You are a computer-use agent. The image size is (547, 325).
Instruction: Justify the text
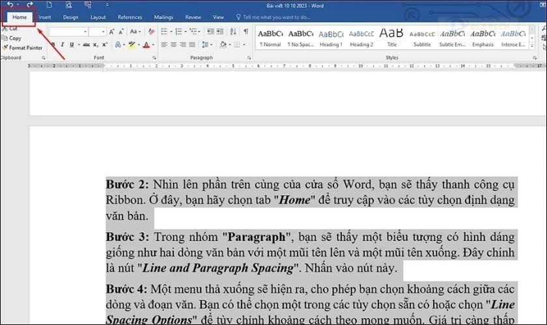192,45
